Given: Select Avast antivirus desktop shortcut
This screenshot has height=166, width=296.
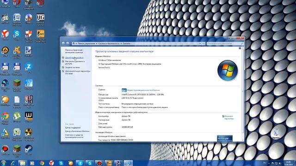Looking at the screenshot, I should [17, 52].
